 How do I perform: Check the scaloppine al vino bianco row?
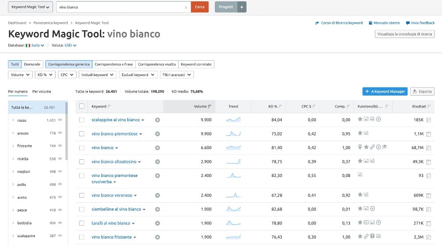tap(82, 120)
